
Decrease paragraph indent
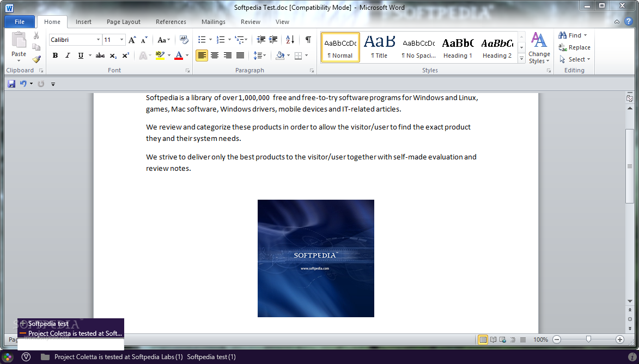261,40
